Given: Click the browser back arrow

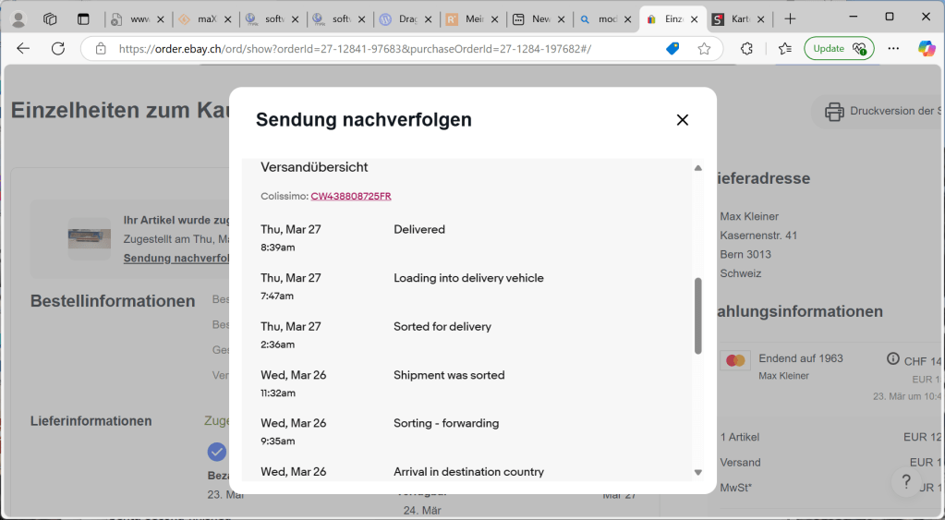Looking at the screenshot, I should point(23,49).
